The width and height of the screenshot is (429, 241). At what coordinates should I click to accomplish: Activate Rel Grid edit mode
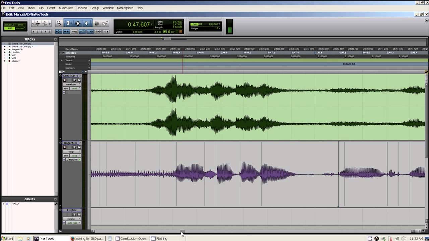(21, 28)
